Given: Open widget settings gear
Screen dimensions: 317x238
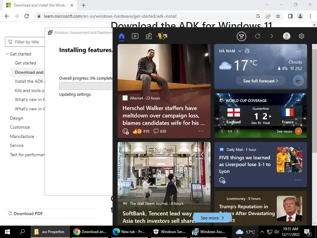Looking at the screenshot, I should (302, 36).
